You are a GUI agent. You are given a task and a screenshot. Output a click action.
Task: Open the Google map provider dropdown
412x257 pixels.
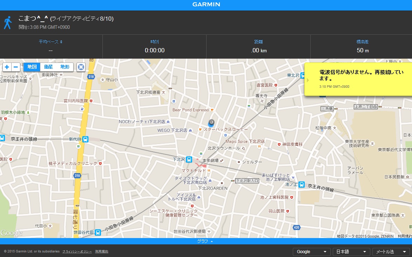312,252
